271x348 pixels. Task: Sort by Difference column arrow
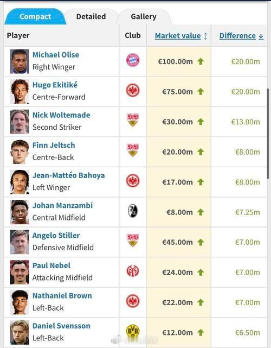coord(261,36)
